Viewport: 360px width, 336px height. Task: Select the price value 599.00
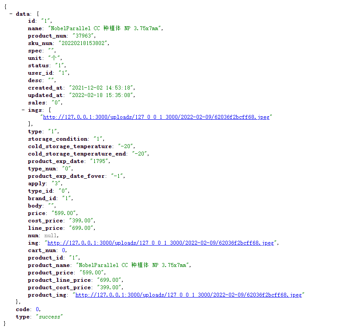click(64, 213)
